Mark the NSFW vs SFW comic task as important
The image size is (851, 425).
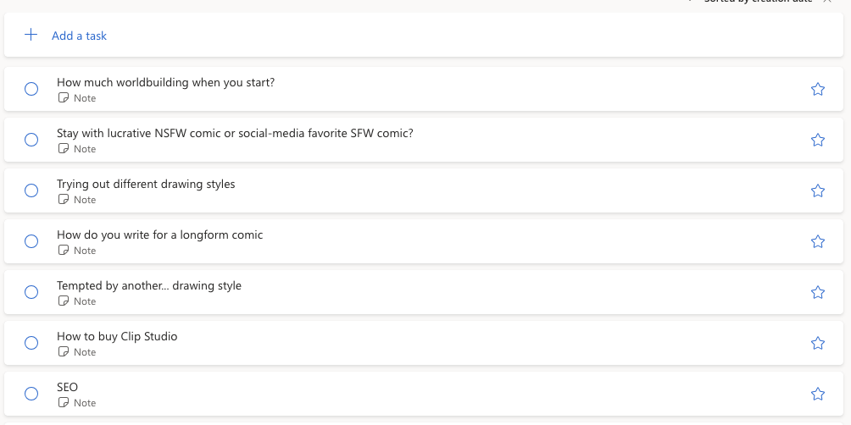coord(818,140)
